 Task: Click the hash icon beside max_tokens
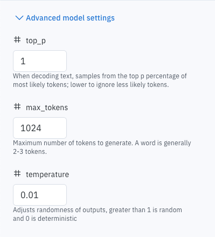coord(17,106)
